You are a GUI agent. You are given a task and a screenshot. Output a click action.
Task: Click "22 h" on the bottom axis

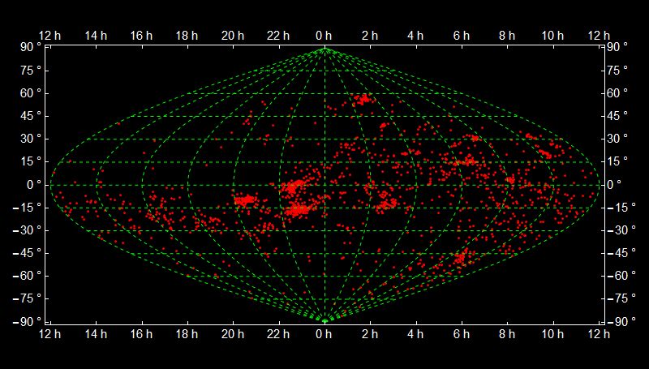click(x=278, y=334)
